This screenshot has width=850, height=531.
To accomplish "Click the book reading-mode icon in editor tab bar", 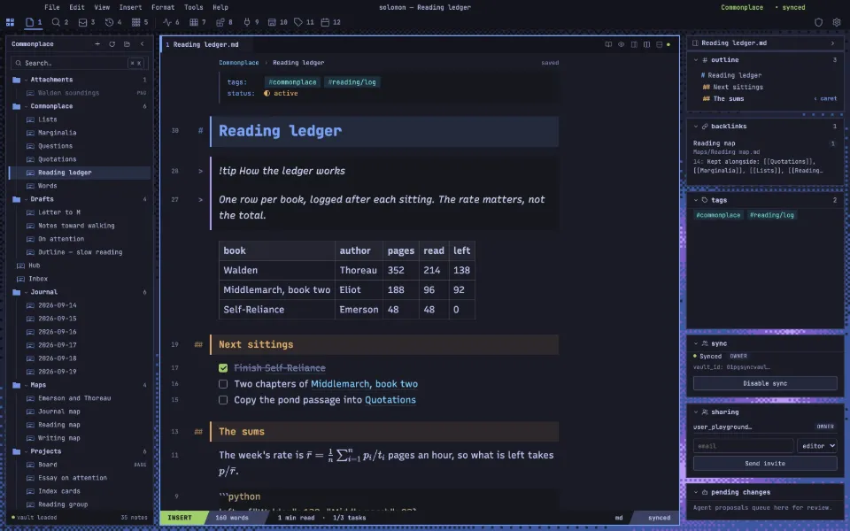I will tap(608, 44).
